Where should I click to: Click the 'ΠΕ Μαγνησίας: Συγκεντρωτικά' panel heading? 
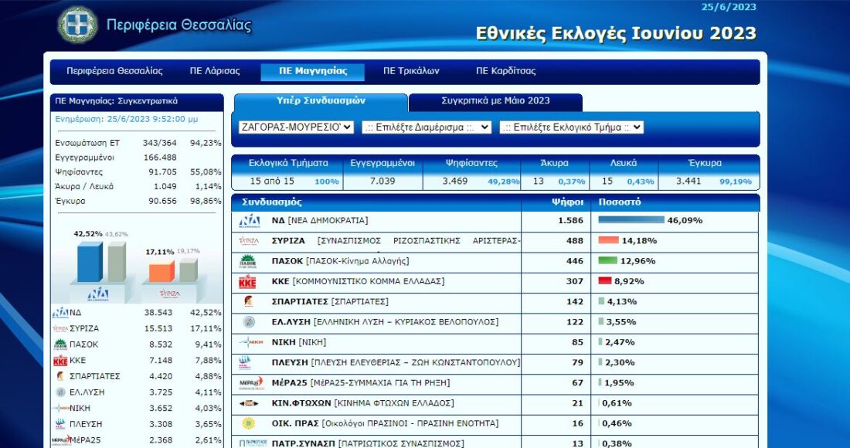[x=116, y=101]
